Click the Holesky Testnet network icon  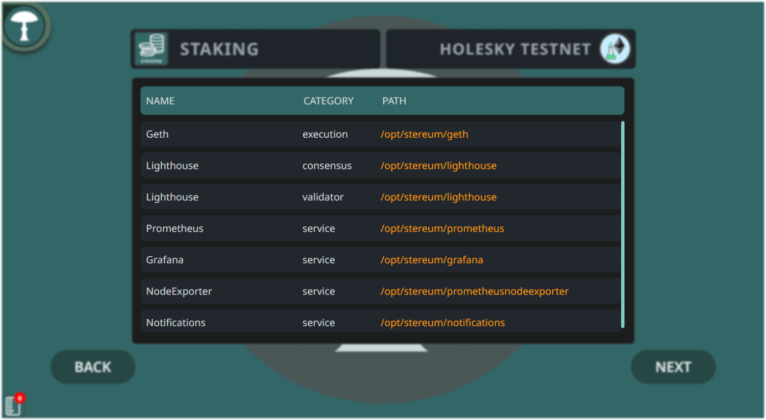615,49
